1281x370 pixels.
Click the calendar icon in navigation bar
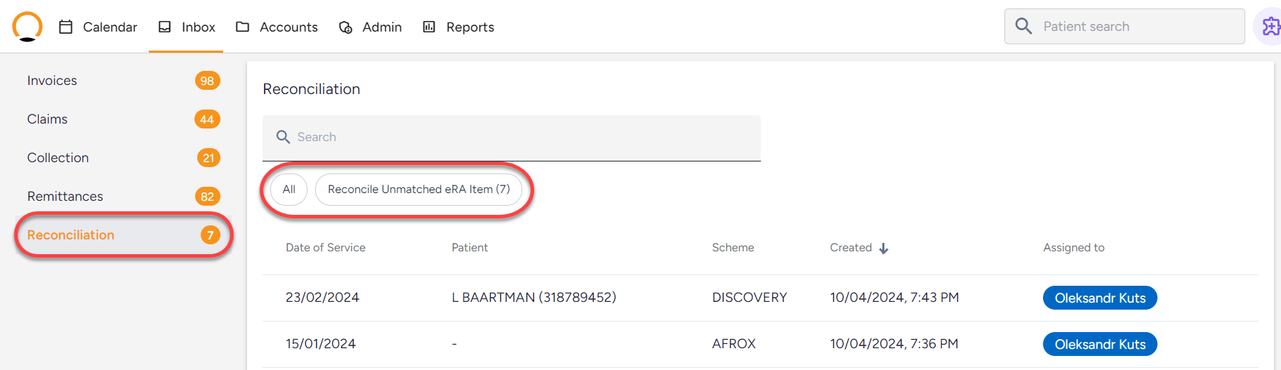(x=66, y=27)
